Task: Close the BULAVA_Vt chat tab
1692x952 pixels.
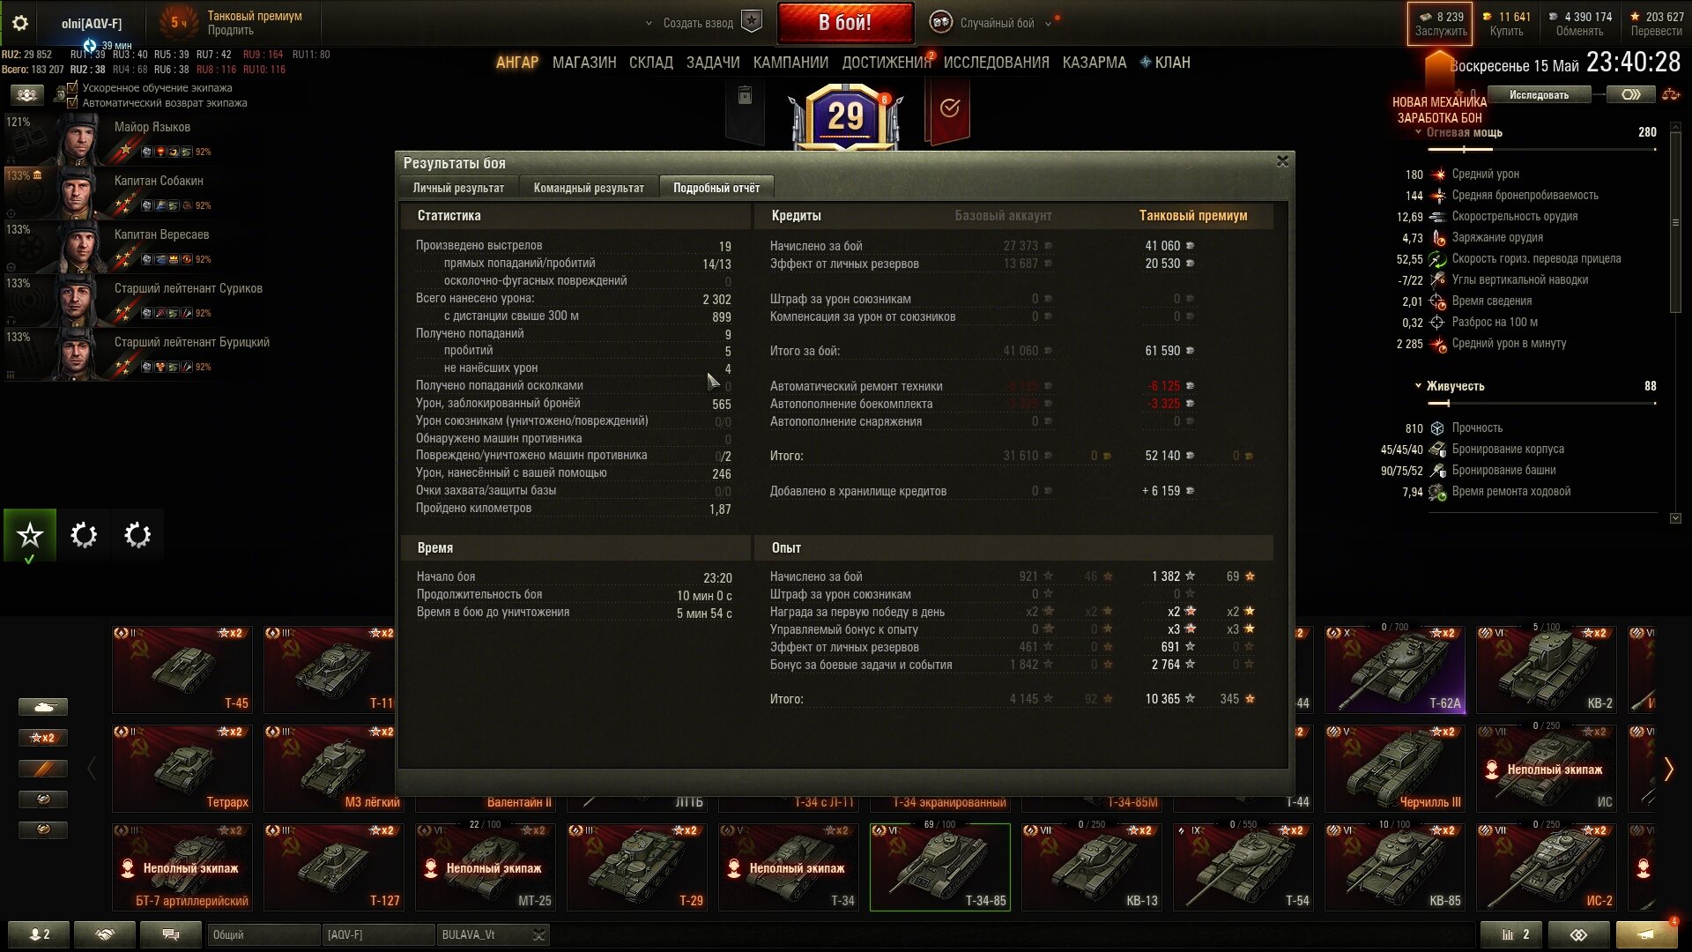Action: click(x=538, y=935)
